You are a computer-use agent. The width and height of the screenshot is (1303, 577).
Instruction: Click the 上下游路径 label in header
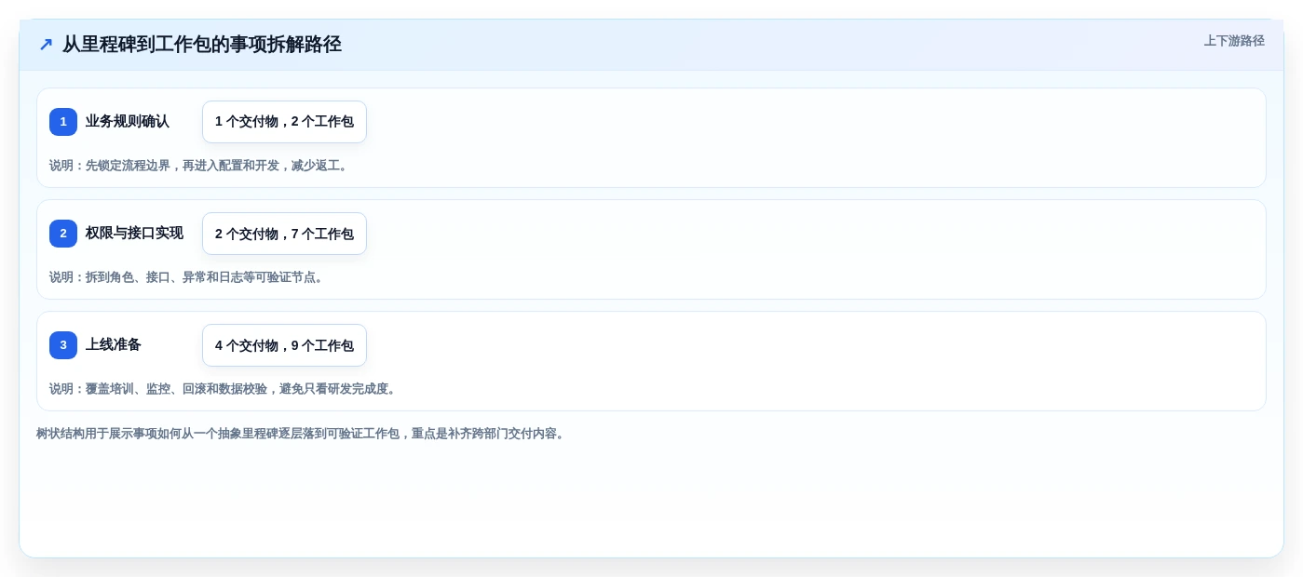(x=1234, y=41)
